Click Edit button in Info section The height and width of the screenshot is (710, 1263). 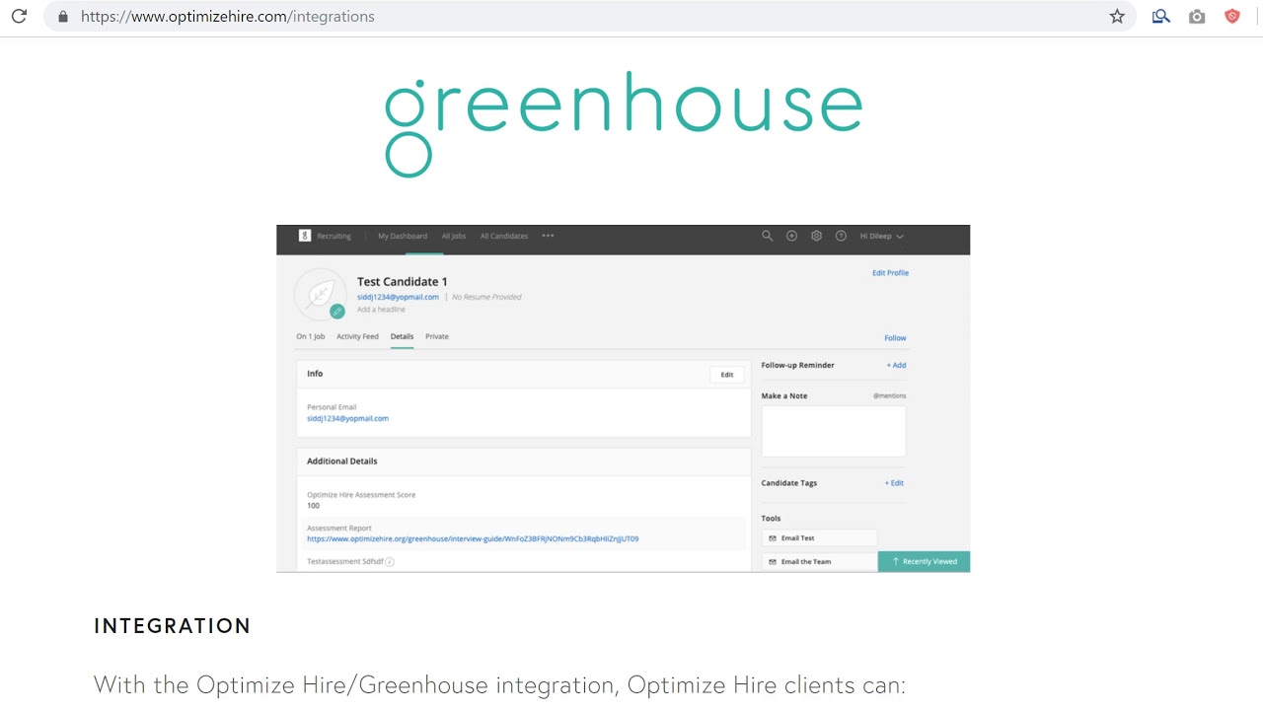727,375
